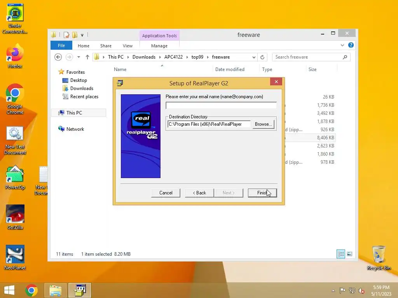Open the Home ribbon tab
The image size is (398, 298).
tap(84, 46)
